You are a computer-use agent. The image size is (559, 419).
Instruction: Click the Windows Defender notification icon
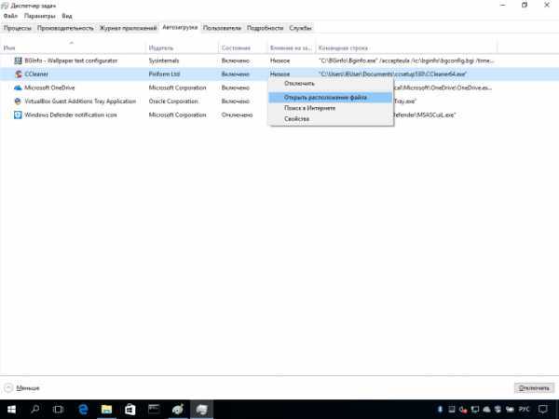18,115
